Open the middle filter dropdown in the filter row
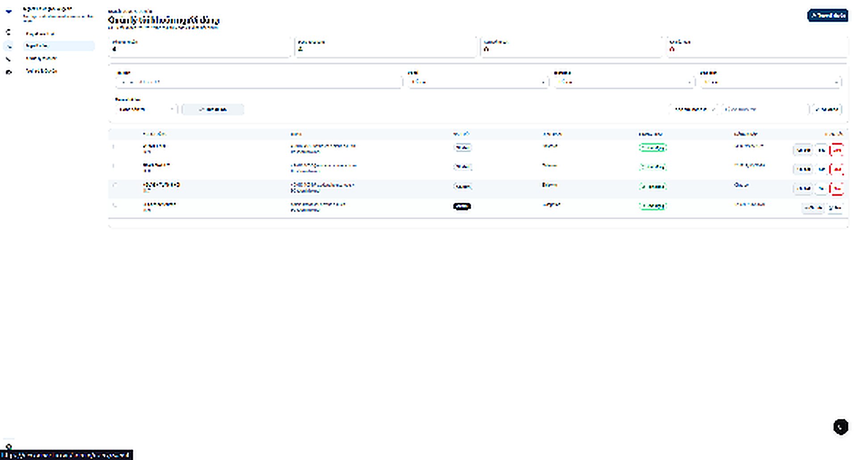 pos(624,82)
